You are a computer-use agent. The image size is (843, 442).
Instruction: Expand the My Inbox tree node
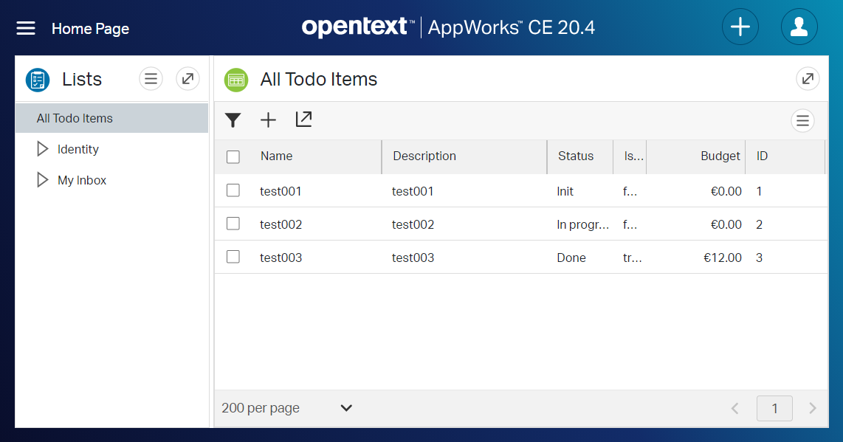click(x=43, y=179)
